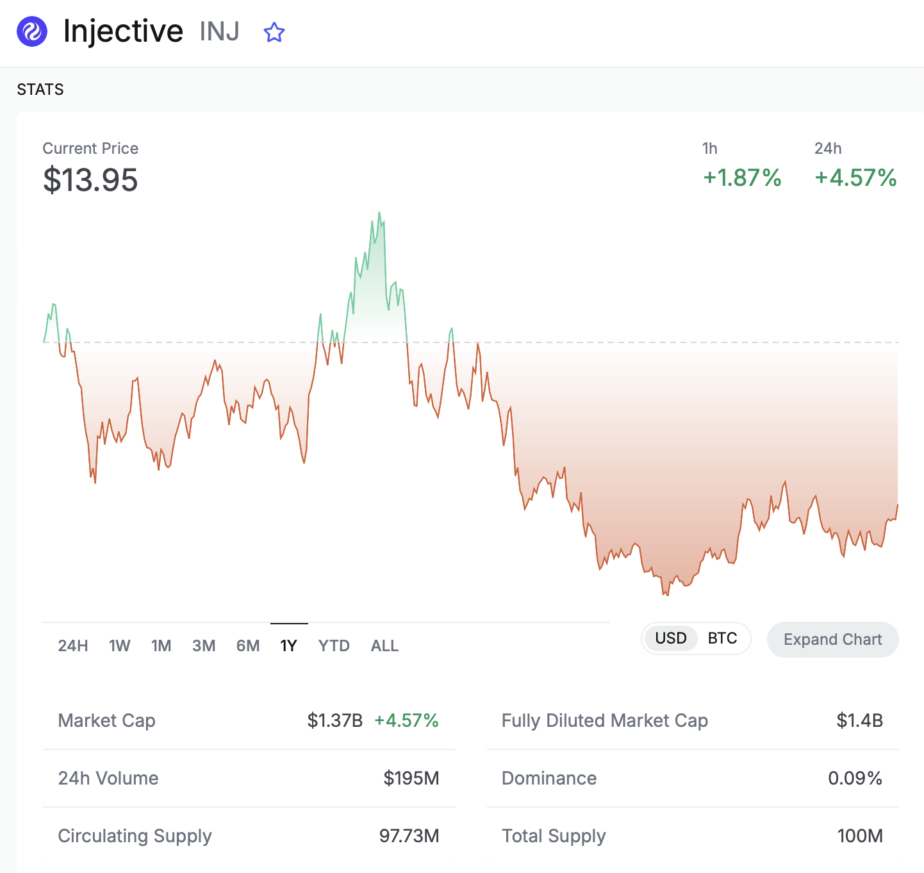Screen dimensions: 924x873
Task: Click the green +4.57% beside Market Cap
Action: (406, 720)
